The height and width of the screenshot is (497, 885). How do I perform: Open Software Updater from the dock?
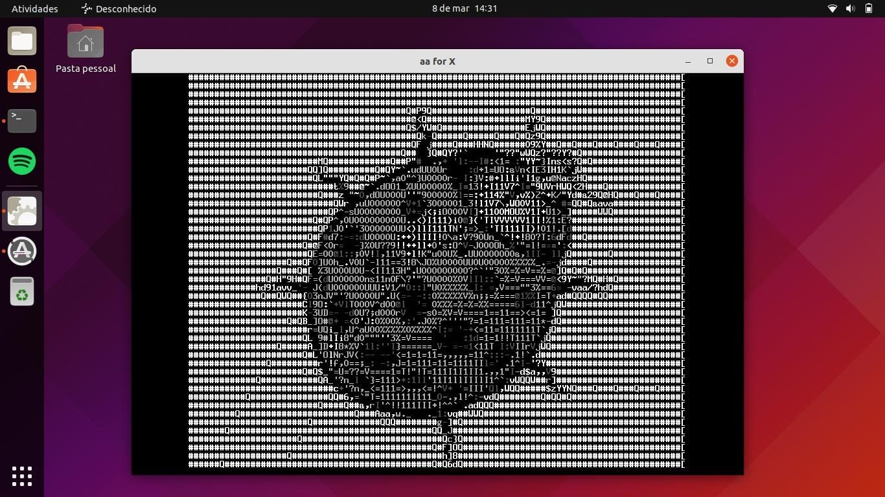click(21, 251)
